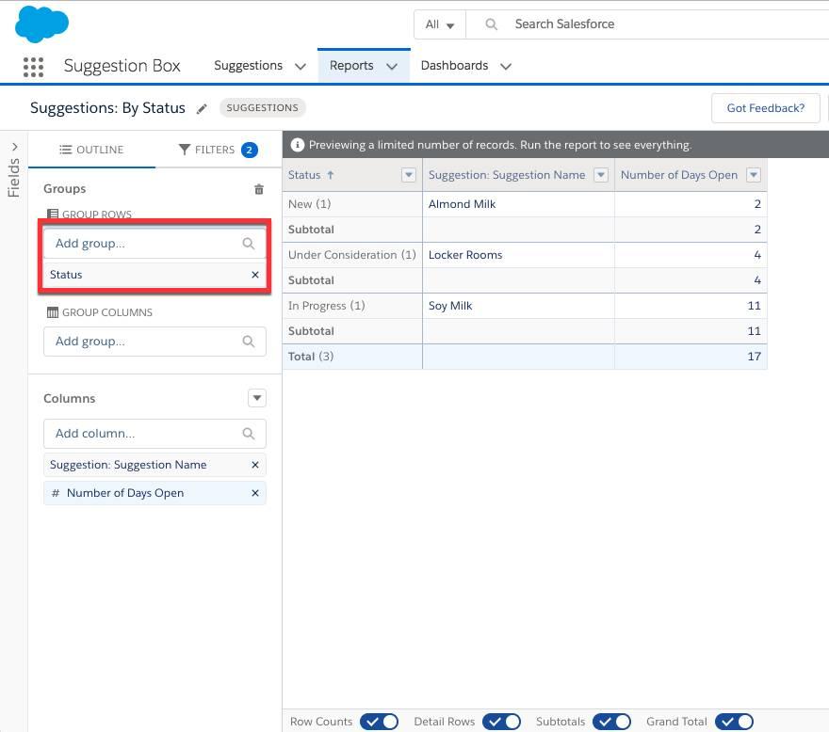Click the Salesforce cloud logo
Image resolution: width=829 pixels, height=732 pixels.
pos(41,24)
